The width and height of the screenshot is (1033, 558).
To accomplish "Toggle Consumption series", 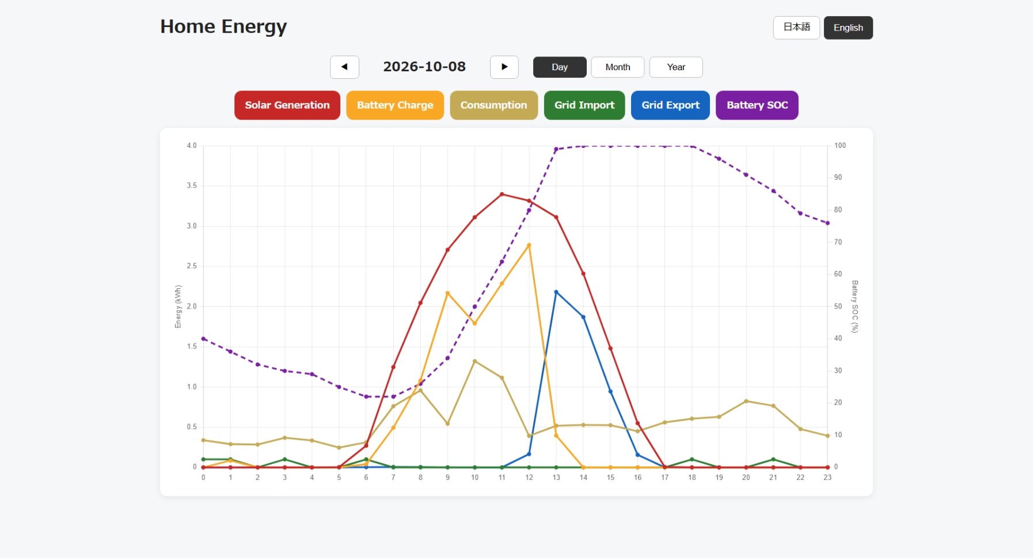I will 493,105.
